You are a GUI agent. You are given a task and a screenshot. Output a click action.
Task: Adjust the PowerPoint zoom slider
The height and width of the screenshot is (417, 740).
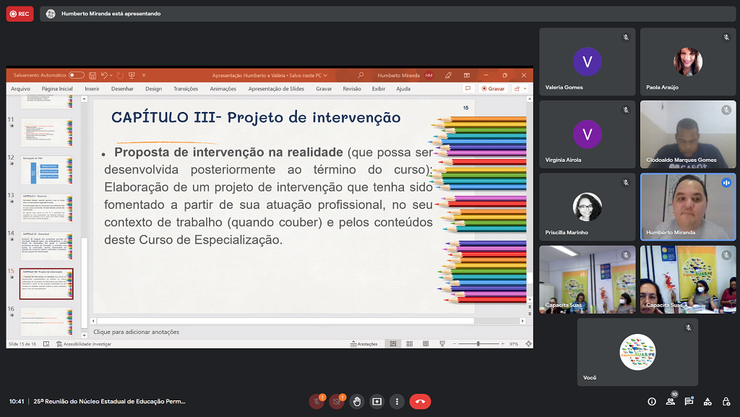tap(478, 344)
